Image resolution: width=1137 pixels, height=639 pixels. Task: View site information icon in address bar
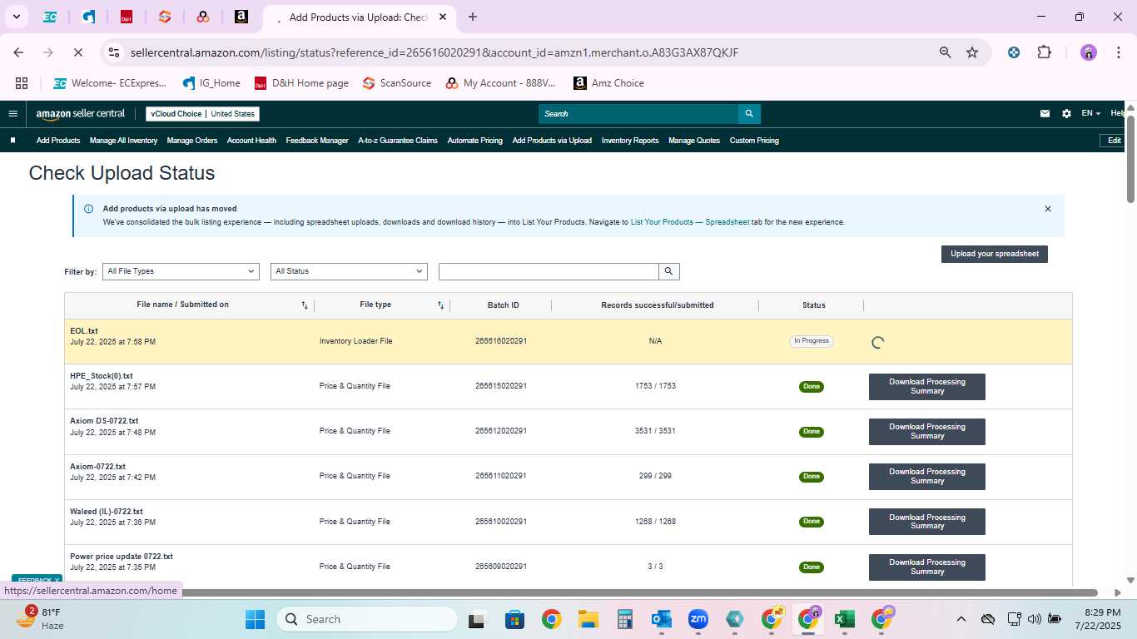(x=114, y=52)
